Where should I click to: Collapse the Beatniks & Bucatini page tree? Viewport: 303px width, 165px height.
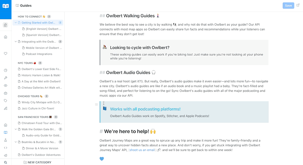[16, 142]
